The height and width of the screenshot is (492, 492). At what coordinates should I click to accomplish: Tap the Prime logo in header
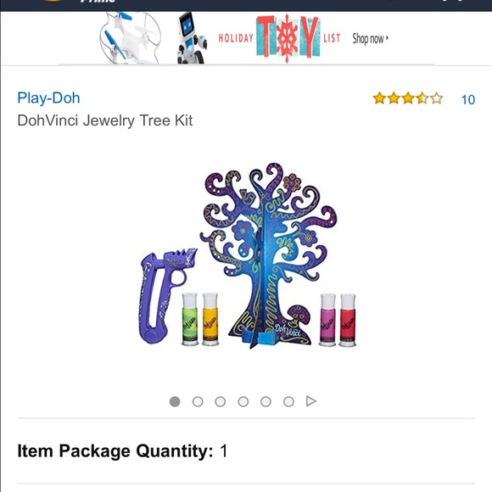click(98, 2)
